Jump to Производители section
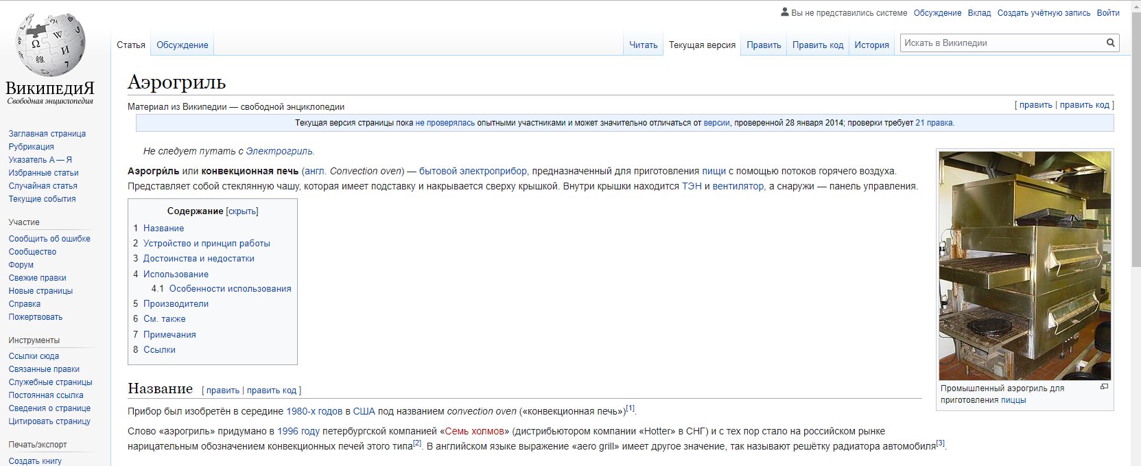 [x=176, y=304]
